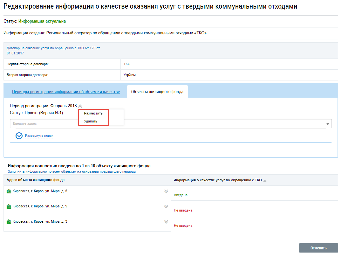Click address text Киров, ул. Мира, д. 5

click(40, 191)
